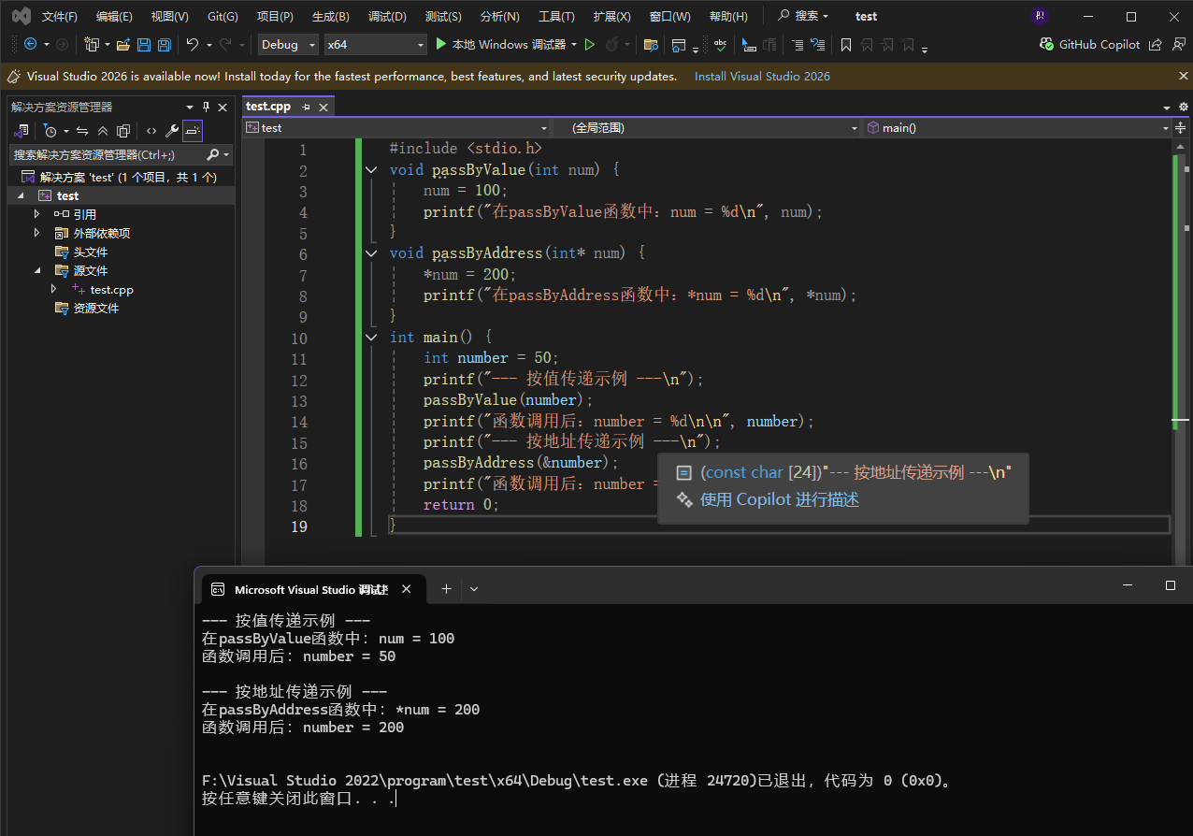Toggle a bookmark on current line
1193x836 pixels.
[x=846, y=44]
